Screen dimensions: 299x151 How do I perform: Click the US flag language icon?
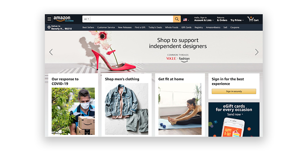(185, 20)
